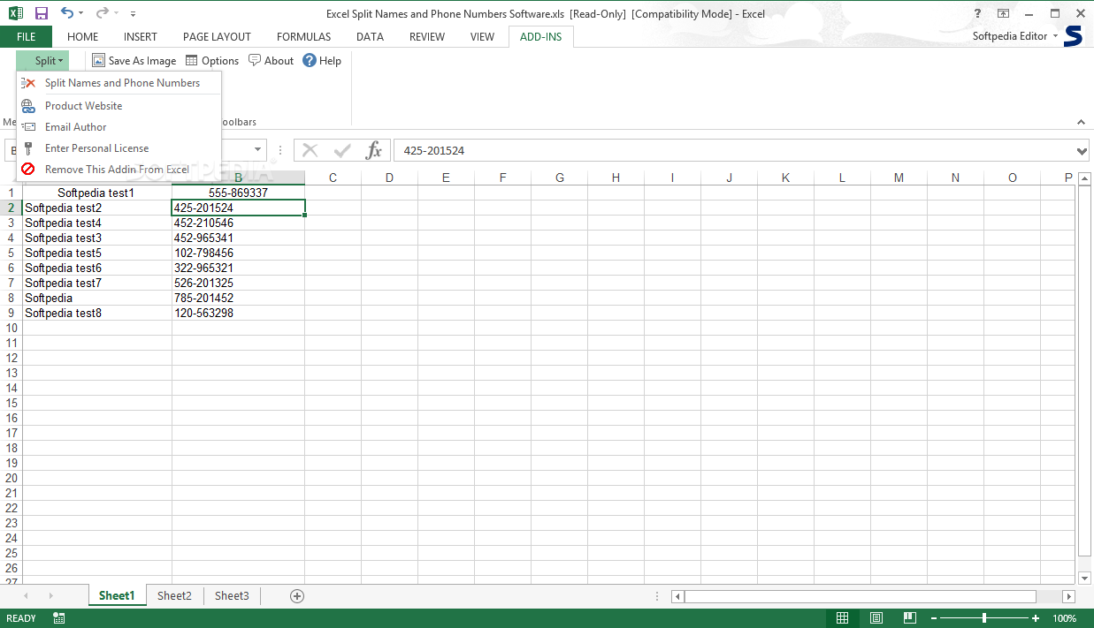The width and height of the screenshot is (1094, 628).
Task: Switch to the FORMULAS tab
Action: tap(303, 36)
